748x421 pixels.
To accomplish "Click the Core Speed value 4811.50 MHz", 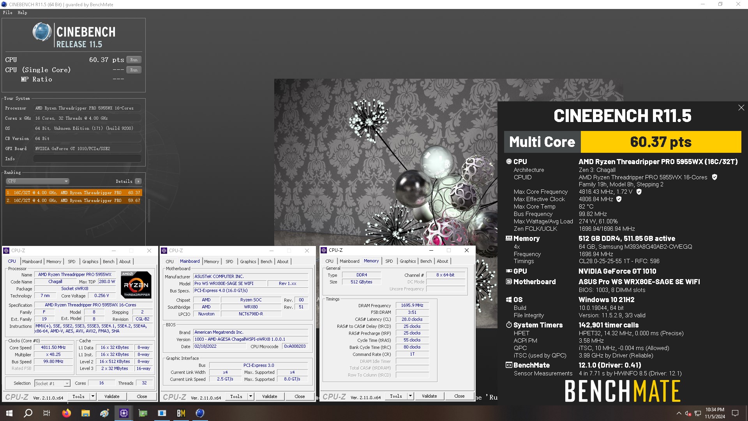I will (53, 347).
